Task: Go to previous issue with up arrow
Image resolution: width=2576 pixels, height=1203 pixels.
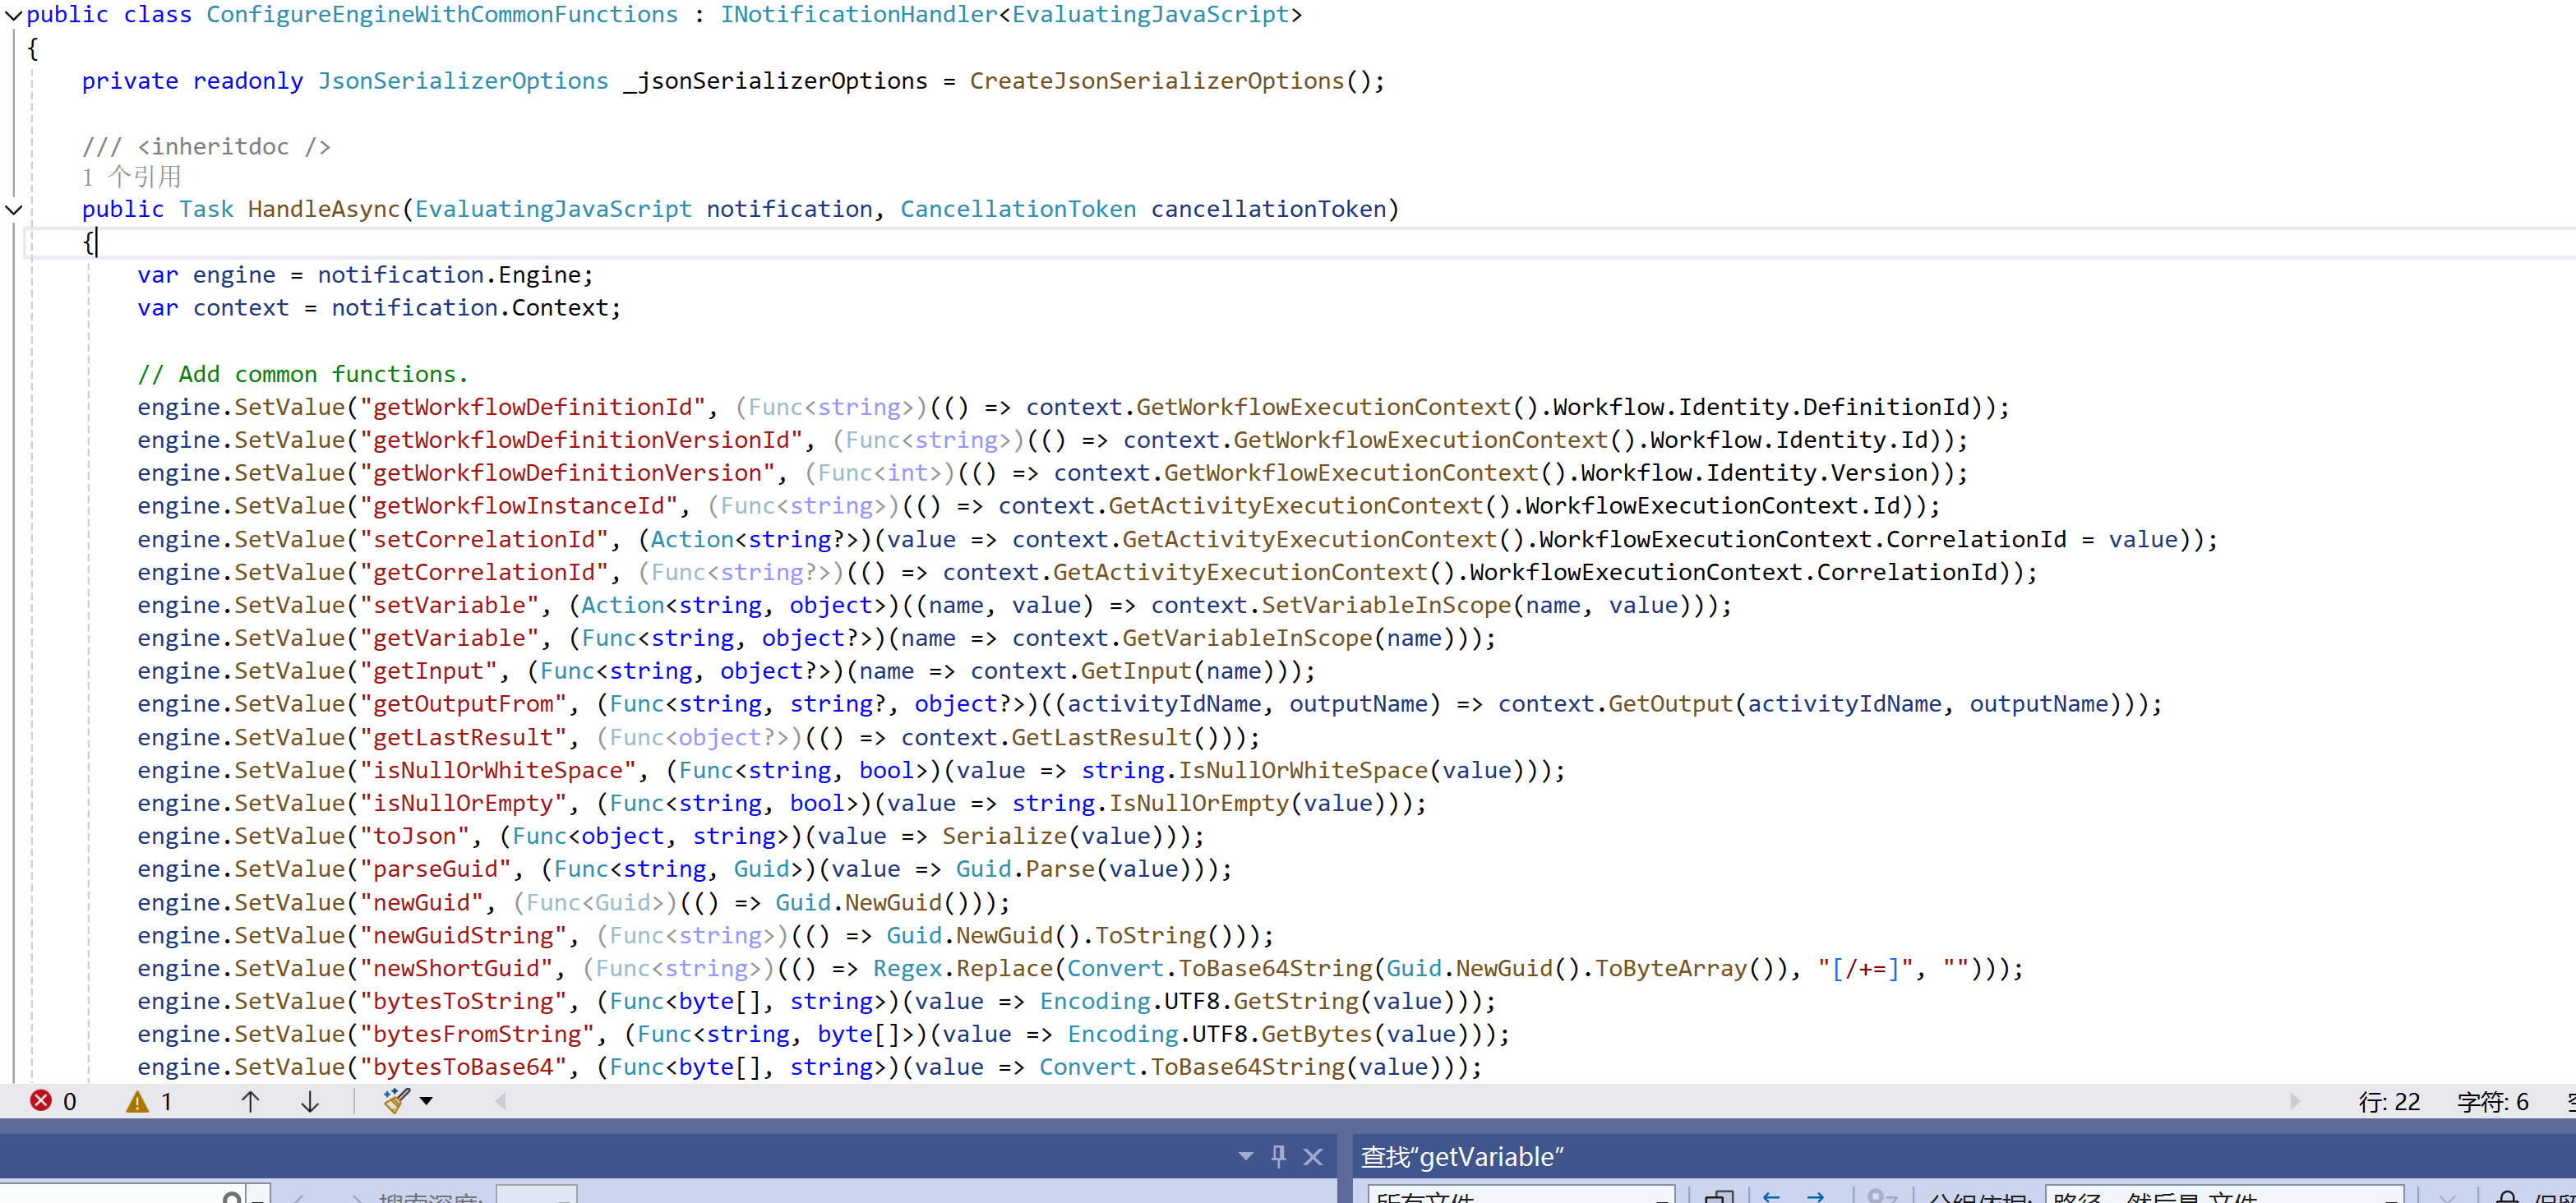Action: point(250,1101)
